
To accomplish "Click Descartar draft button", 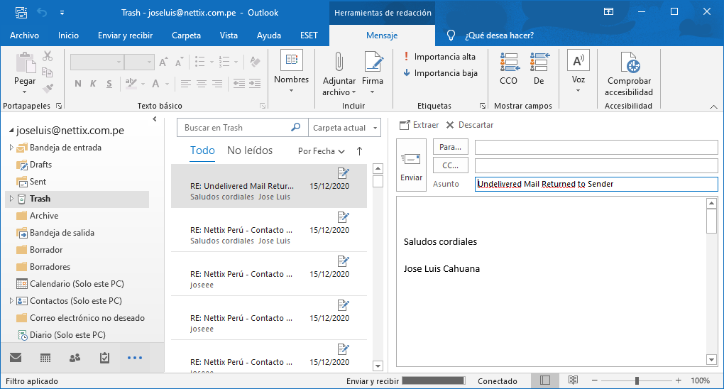I will (x=470, y=125).
